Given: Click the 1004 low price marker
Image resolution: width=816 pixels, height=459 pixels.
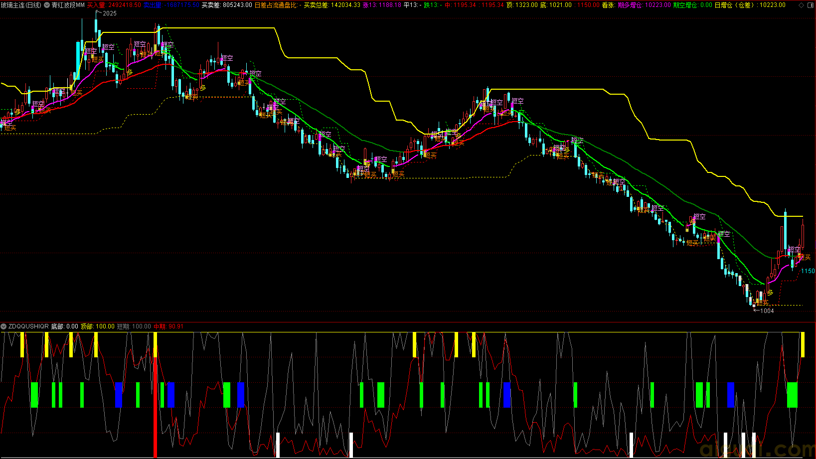Looking at the screenshot, I should (767, 311).
